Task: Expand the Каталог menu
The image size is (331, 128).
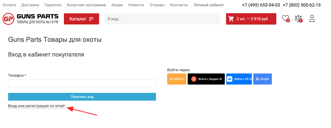Action: click(x=81, y=19)
